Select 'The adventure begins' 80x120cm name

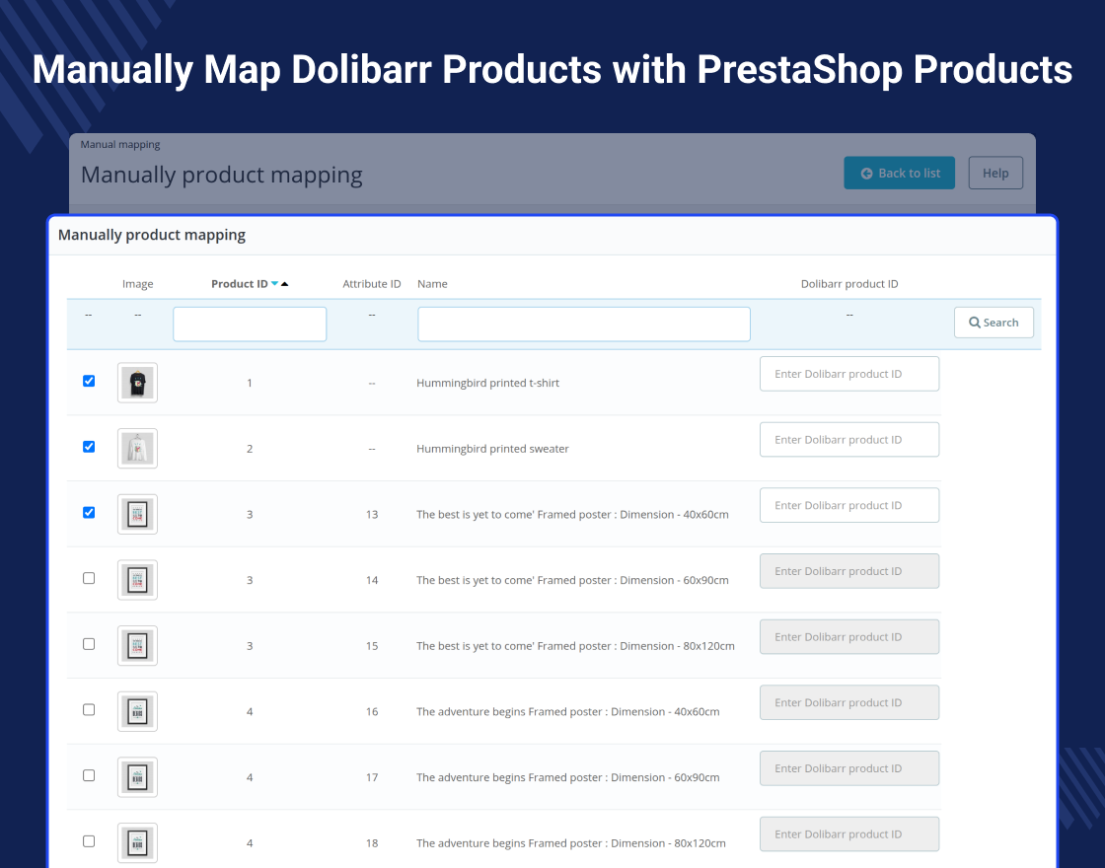571,842
